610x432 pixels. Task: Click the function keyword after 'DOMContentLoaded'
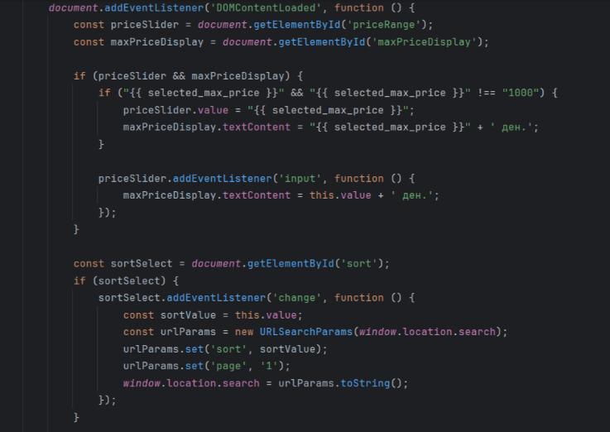[358, 7]
